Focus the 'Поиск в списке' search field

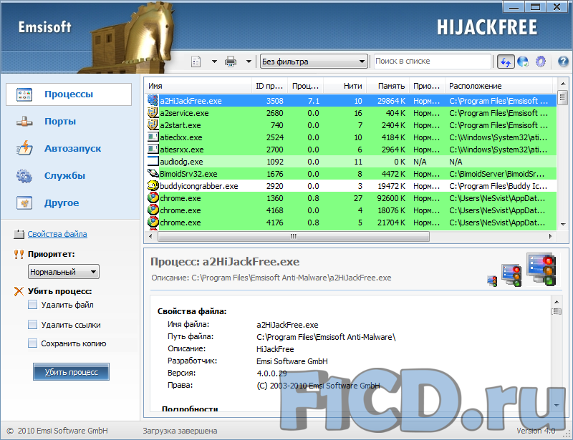click(x=432, y=62)
